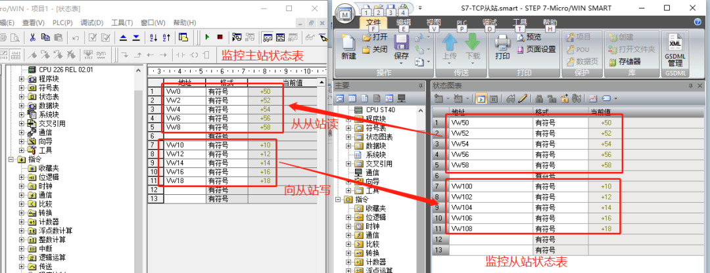Click the Cut scissors icon in Micro/WIN toolbar

tap(33, 37)
